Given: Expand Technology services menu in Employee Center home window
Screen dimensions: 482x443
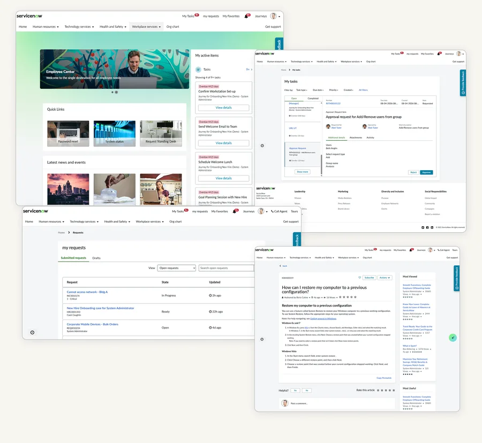Looking at the screenshot, I should [79, 27].
